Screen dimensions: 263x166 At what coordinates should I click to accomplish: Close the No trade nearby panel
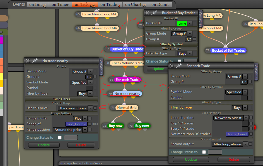28,61
